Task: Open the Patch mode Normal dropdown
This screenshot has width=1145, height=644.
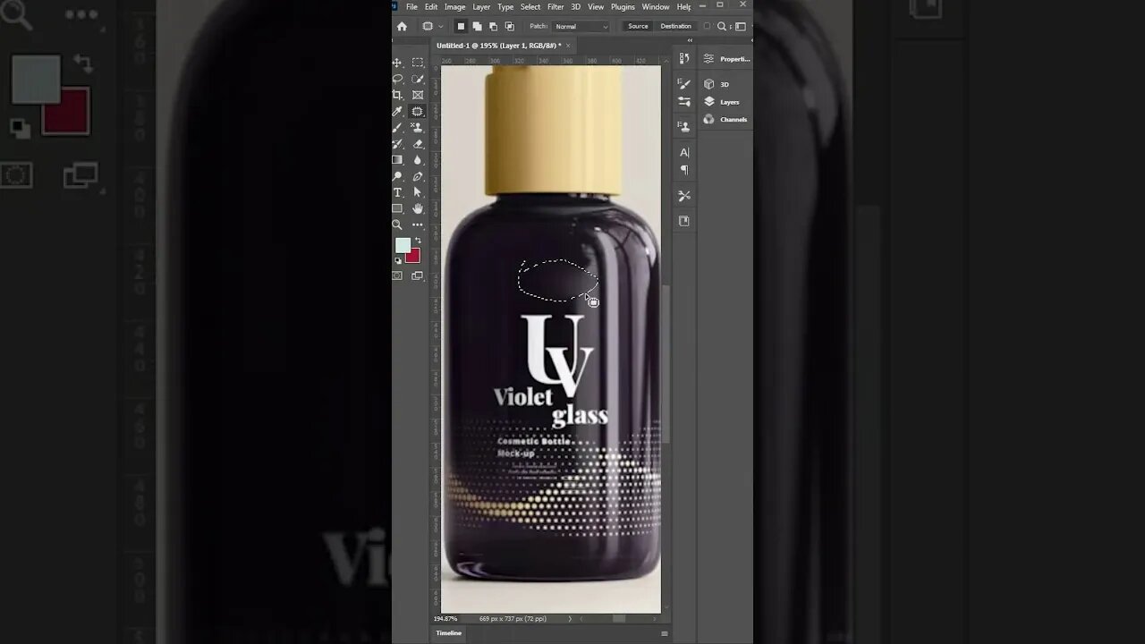Action: (x=581, y=27)
